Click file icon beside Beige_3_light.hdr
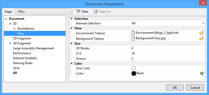This screenshot has height=95, width=209. pyautogui.click(x=133, y=33)
